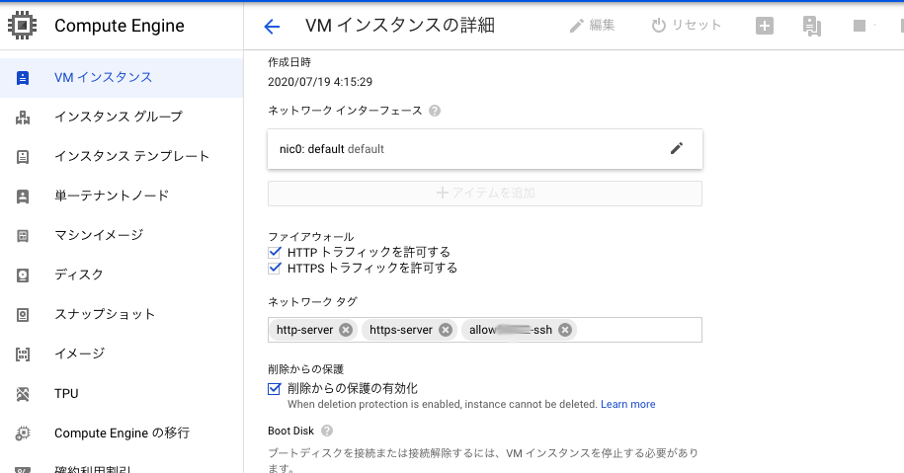Go back using the blue arrow
904x473 pixels.
coord(272,26)
